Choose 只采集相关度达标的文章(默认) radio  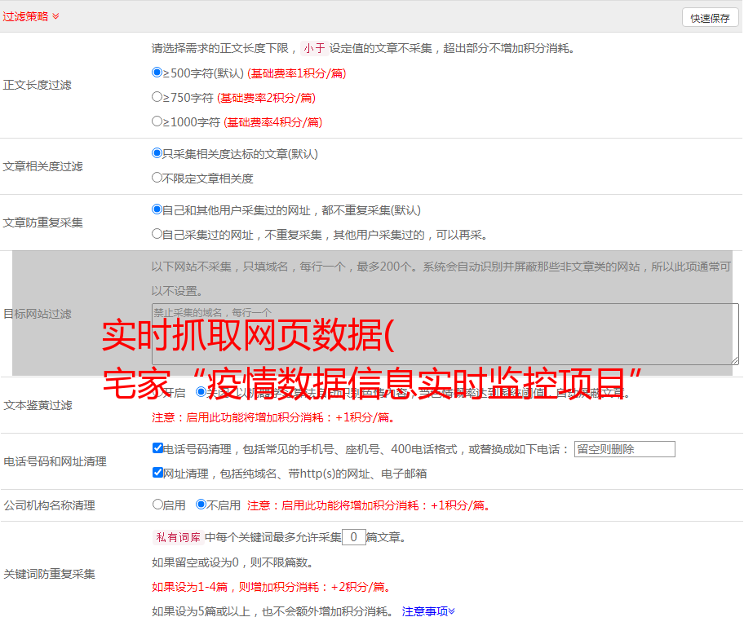point(157,153)
